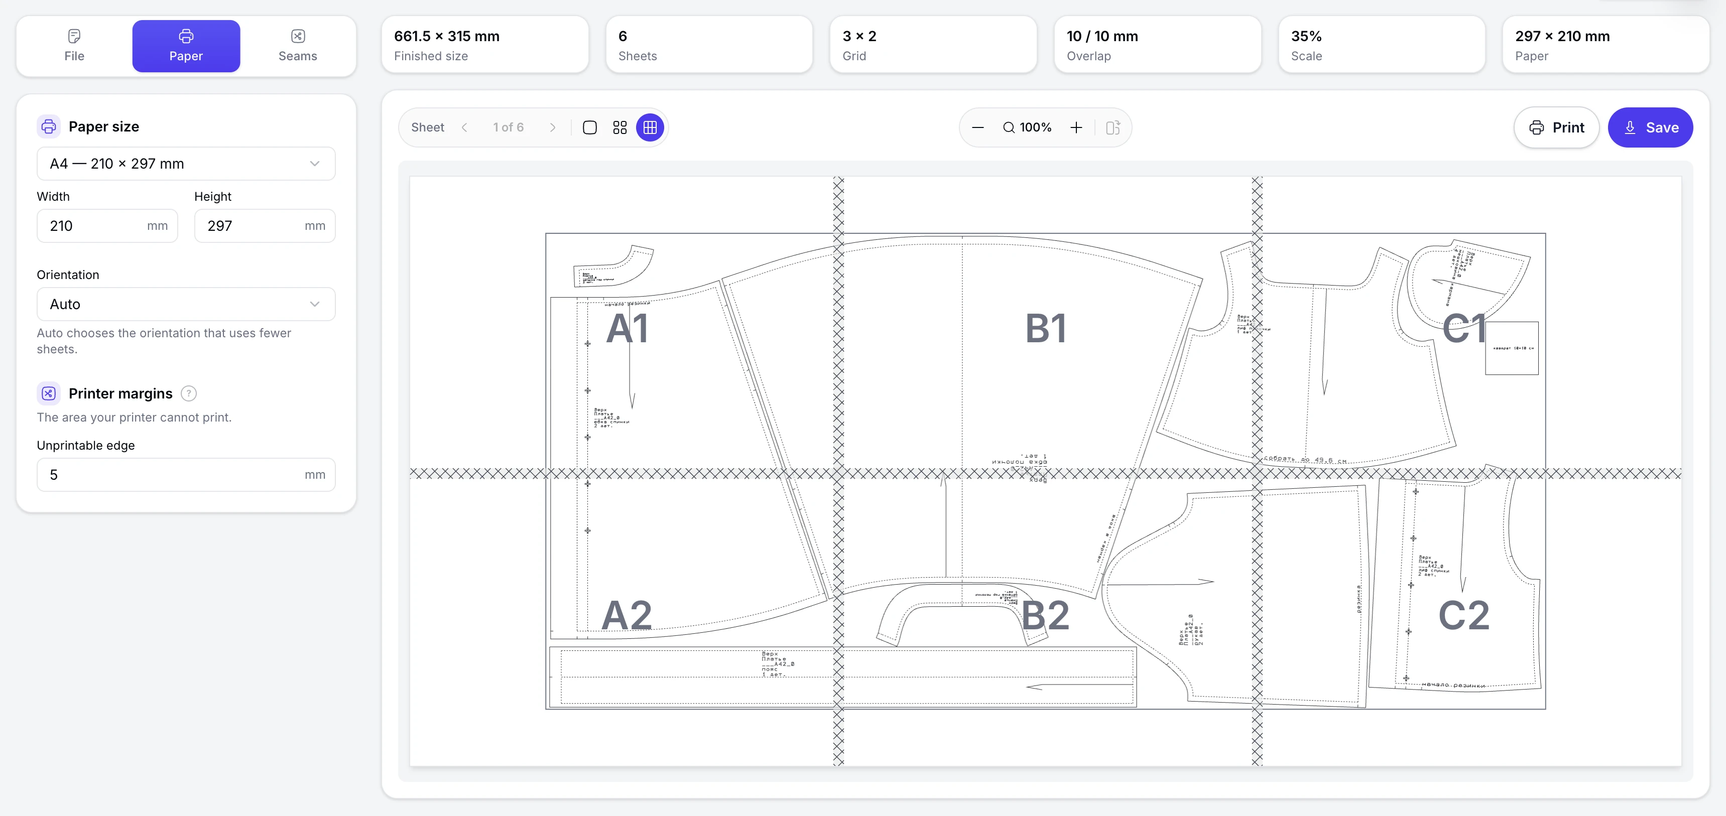The height and width of the screenshot is (816, 1726).
Task: Click the Print button
Action: click(1556, 127)
